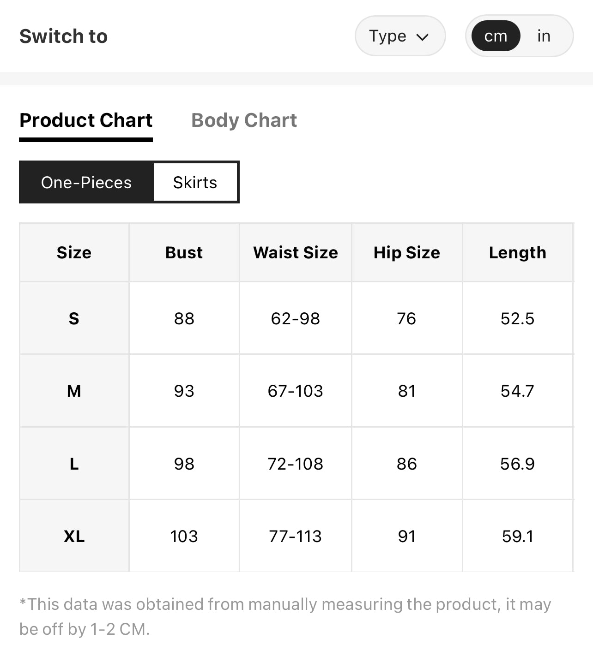
Task: Select the S size row label
Action: point(74,318)
